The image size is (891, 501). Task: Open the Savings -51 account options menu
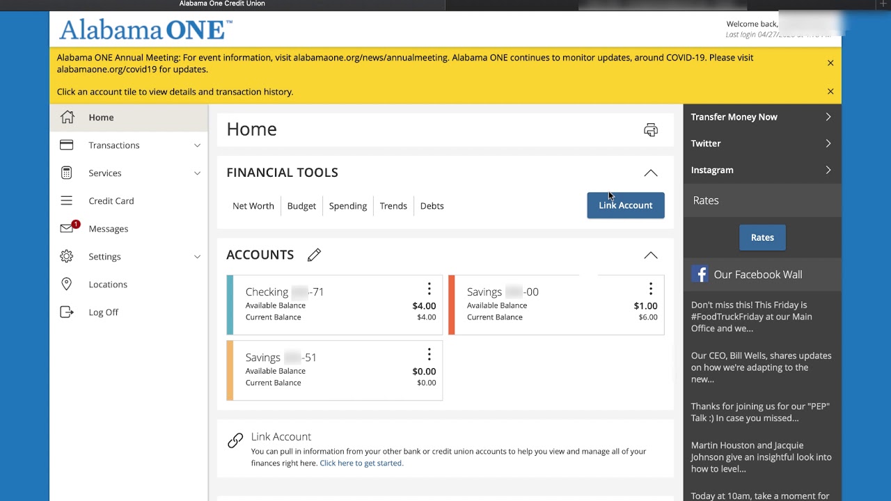[x=429, y=354]
